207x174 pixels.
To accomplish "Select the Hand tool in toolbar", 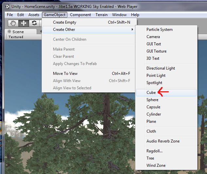I will pyautogui.click(x=13, y=23).
